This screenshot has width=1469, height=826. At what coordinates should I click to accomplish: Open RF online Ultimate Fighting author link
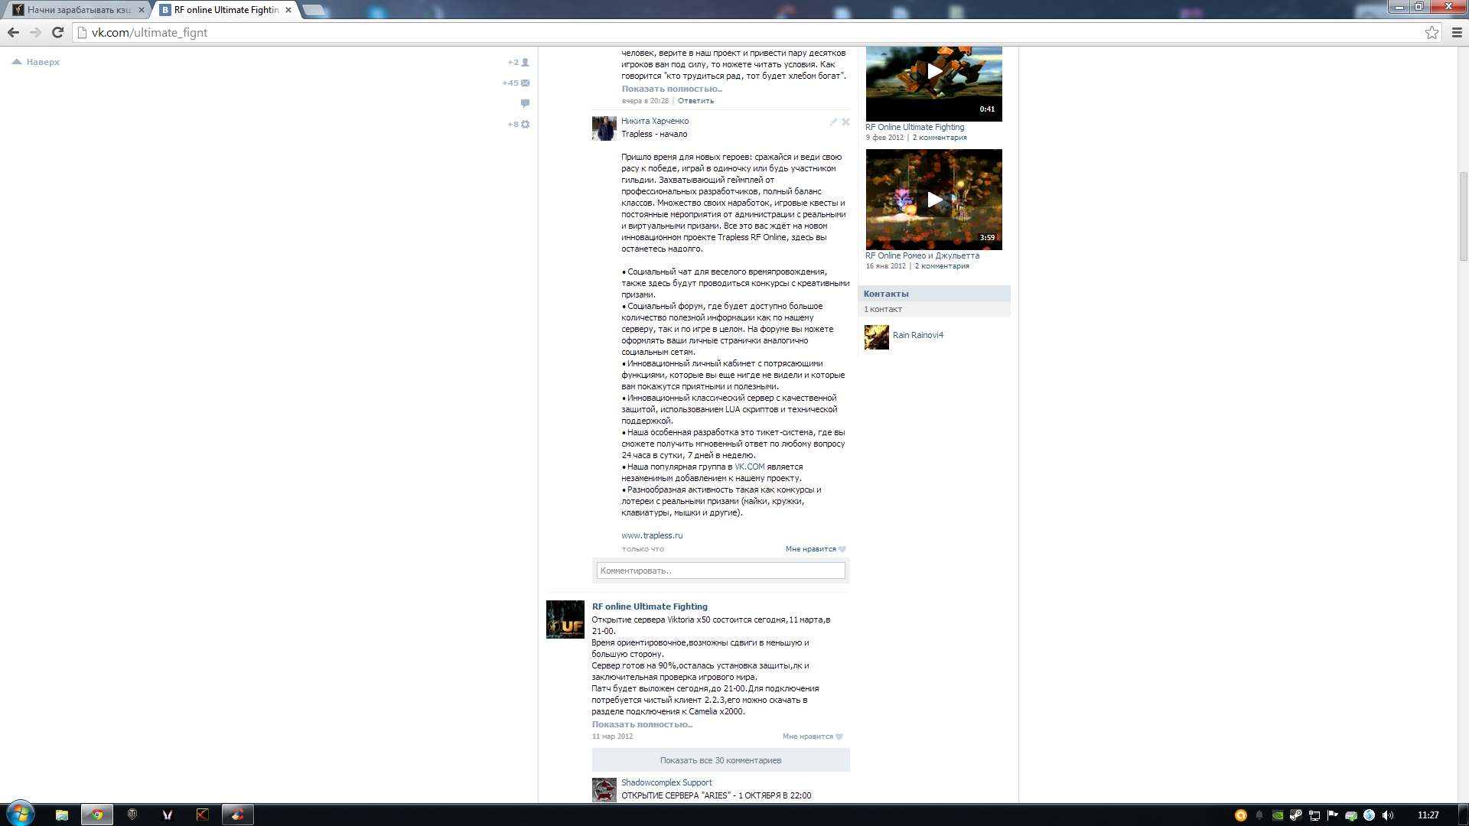650,606
